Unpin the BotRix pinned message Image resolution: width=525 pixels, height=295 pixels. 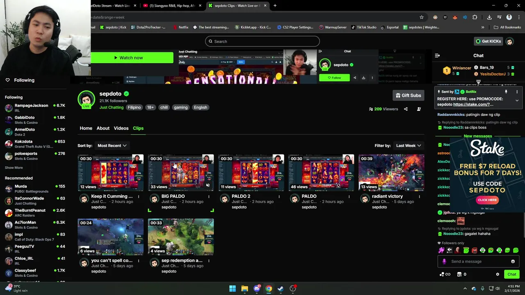click(506, 92)
